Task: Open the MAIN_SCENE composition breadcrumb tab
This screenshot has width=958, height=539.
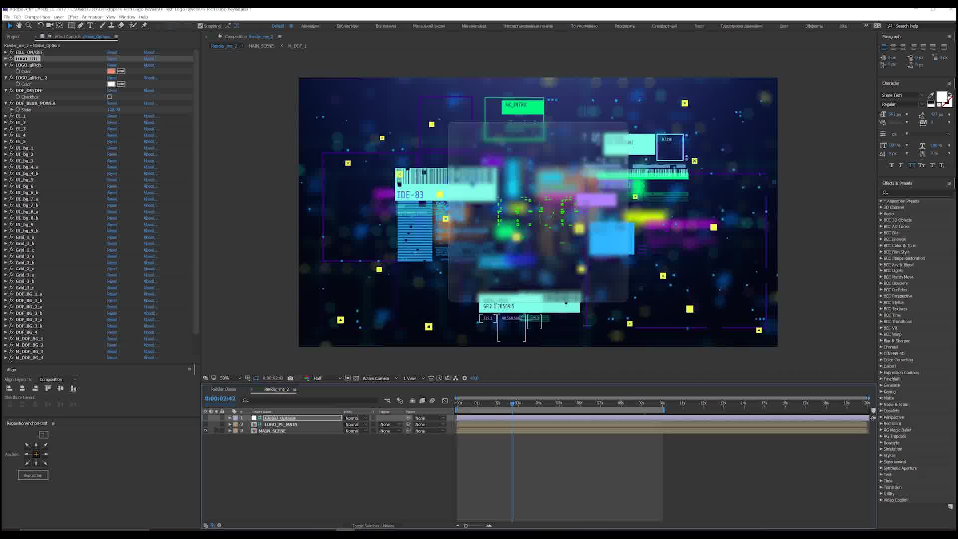Action: point(261,46)
